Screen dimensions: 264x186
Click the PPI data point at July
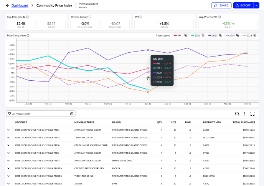coord(148,68)
